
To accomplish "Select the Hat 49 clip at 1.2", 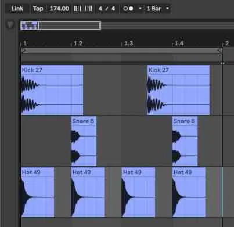I will click(88, 192).
